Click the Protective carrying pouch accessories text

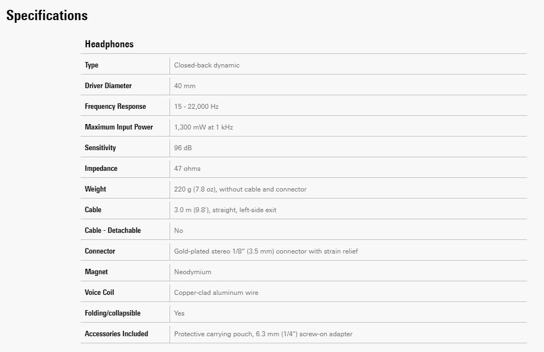click(263, 334)
